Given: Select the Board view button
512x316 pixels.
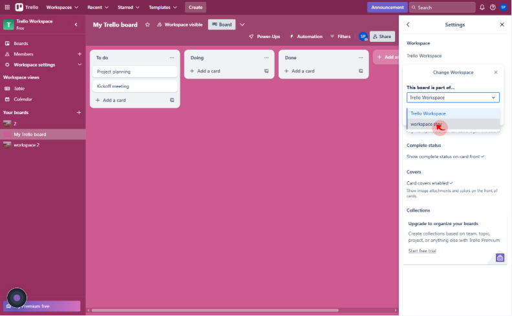Looking at the screenshot, I should click(x=222, y=25).
